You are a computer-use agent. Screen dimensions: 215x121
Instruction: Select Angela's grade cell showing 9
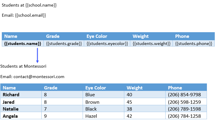pos(62,116)
